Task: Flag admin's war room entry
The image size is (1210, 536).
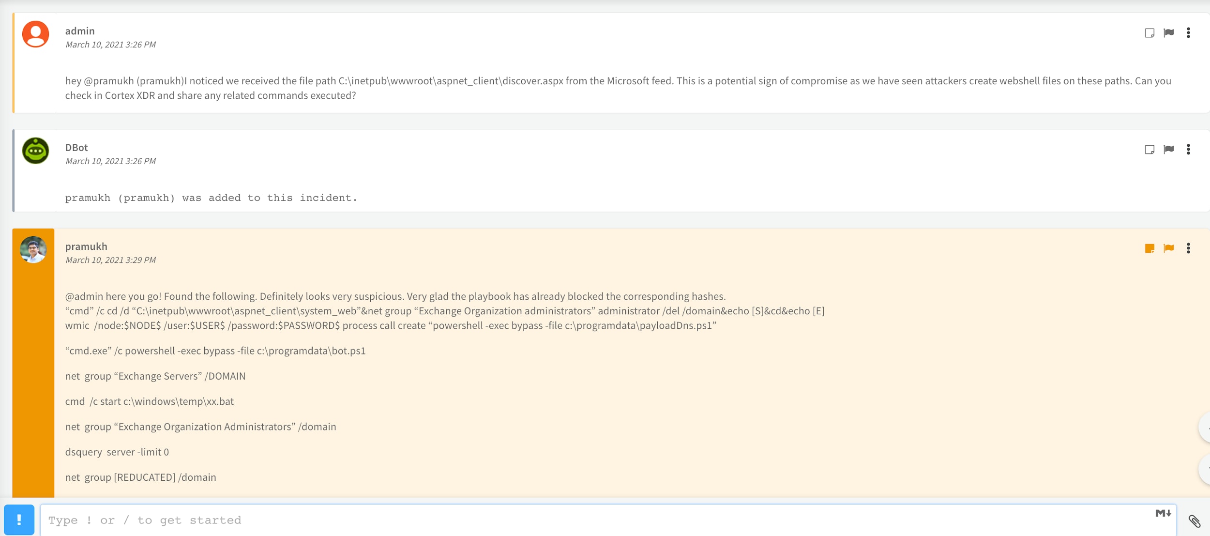Action: [1169, 33]
